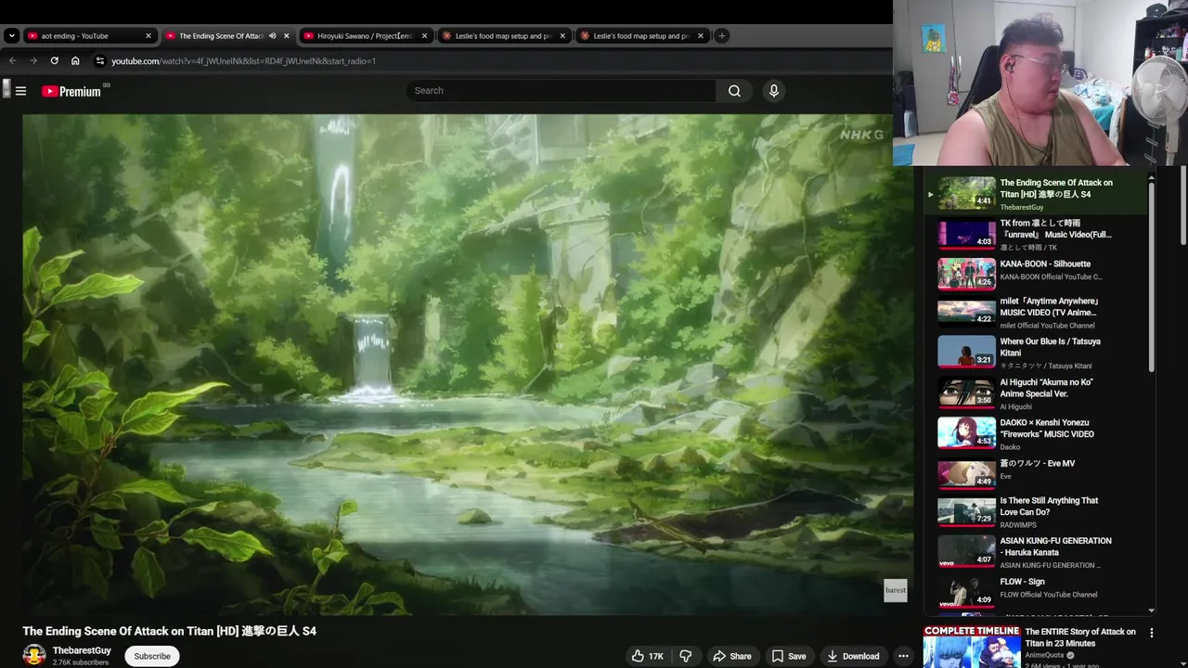
Task: Open 'The ENTIRE Story of Attack on Titan' title
Action: [x=1080, y=637]
